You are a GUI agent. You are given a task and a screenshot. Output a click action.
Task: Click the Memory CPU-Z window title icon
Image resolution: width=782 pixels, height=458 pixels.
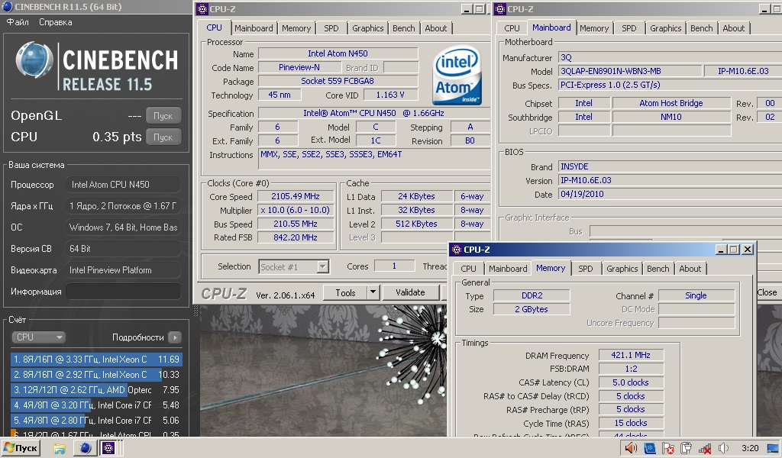click(455, 249)
